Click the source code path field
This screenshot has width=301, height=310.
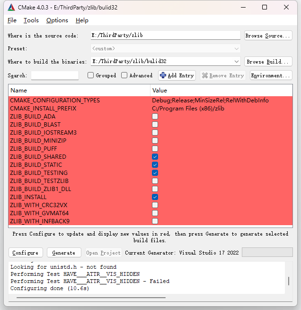click(165, 36)
